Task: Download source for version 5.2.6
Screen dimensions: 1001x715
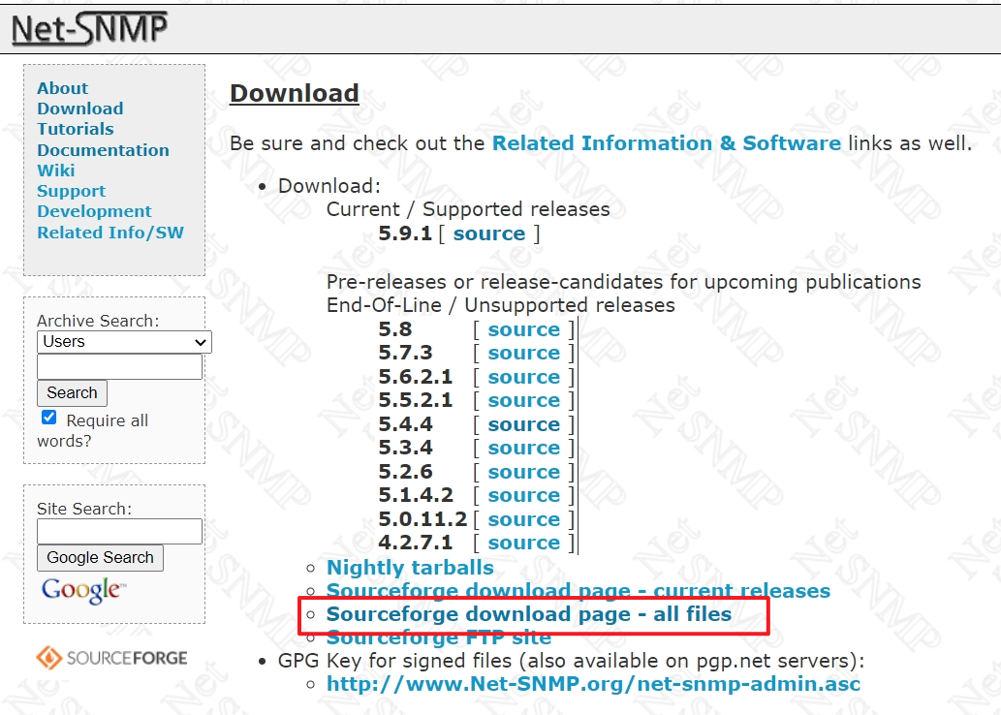Action: [524, 472]
